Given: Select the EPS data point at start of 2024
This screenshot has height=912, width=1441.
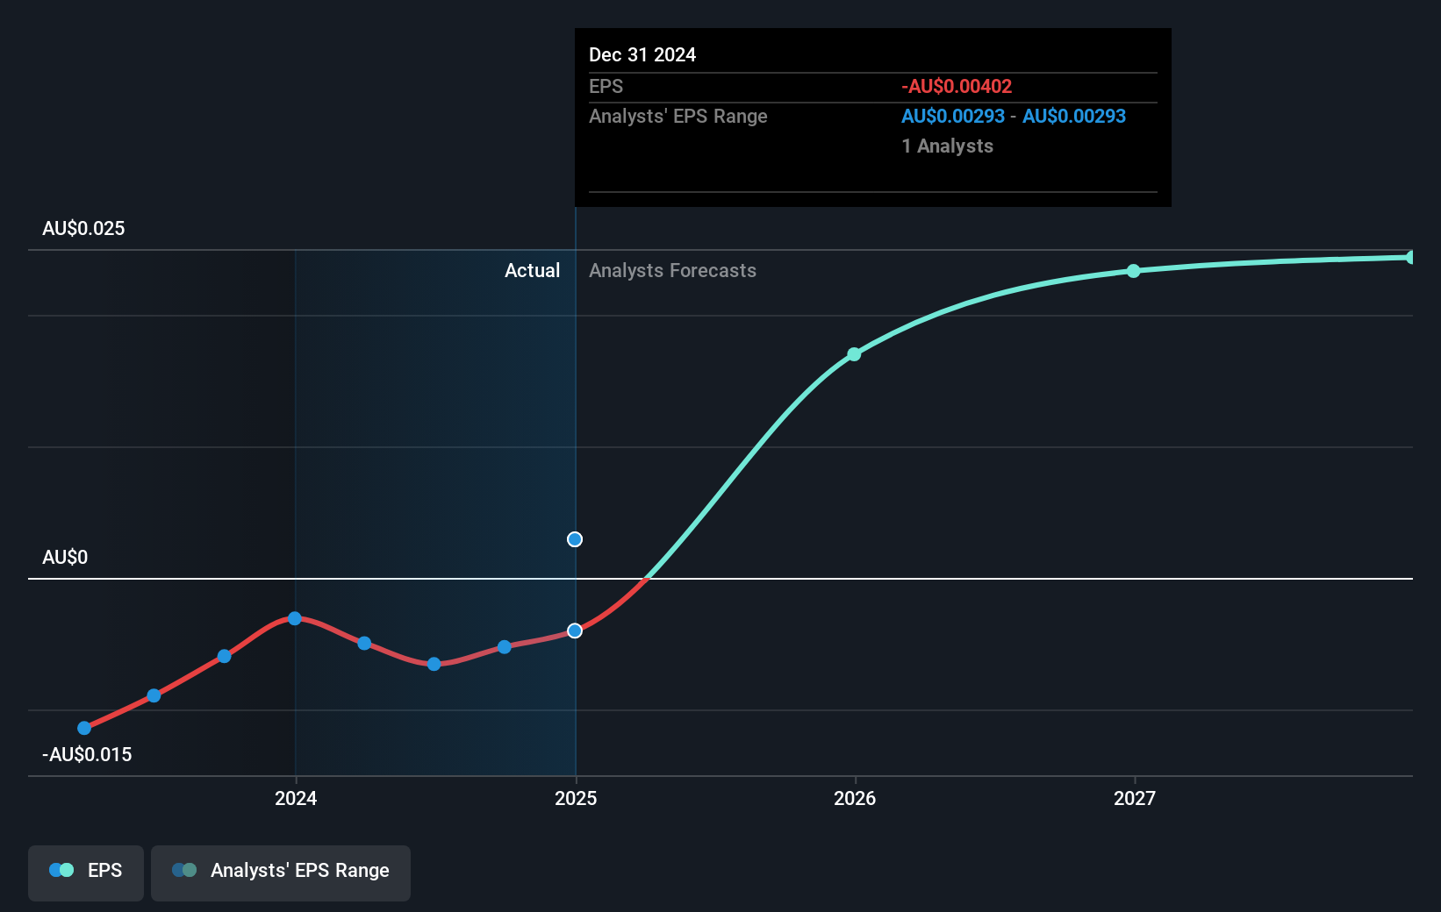Looking at the screenshot, I should tap(295, 618).
